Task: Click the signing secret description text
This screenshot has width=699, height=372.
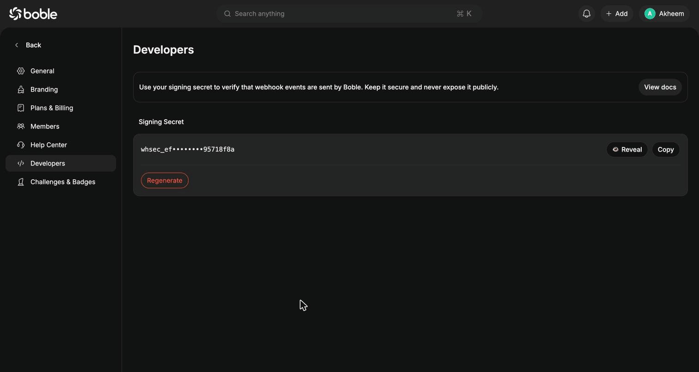Action: [x=319, y=87]
